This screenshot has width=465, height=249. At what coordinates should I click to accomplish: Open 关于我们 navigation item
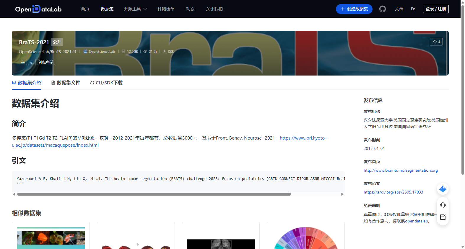click(214, 9)
